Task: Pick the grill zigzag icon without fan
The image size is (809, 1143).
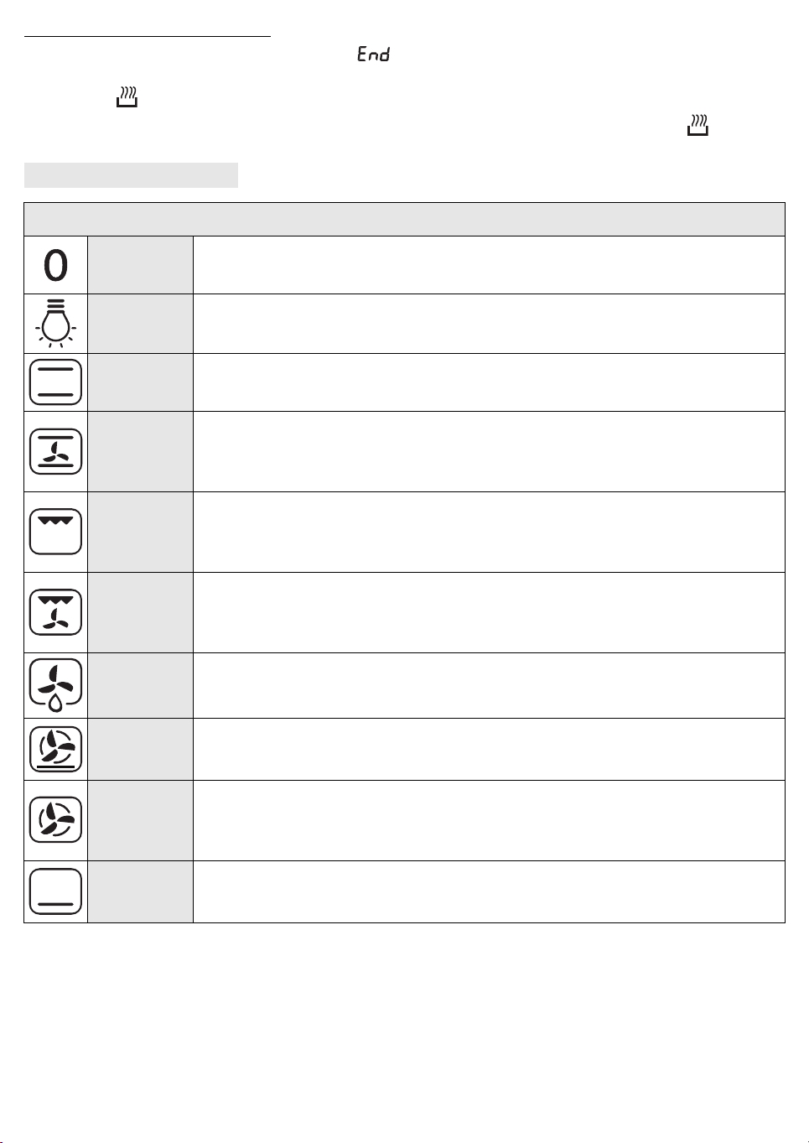Action: [55, 532]
